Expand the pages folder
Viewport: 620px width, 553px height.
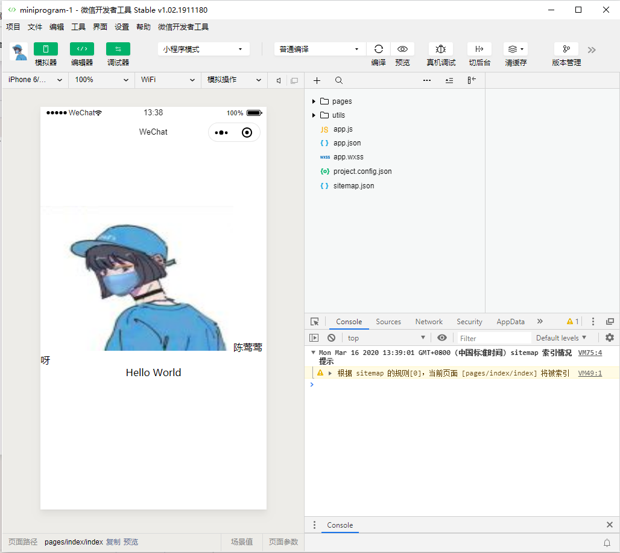coord(341,101)
